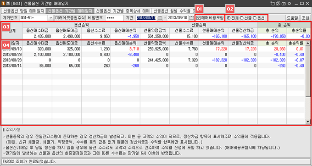Click the 비밀번호 password input field
312x166 pixels.
[114, 18]
